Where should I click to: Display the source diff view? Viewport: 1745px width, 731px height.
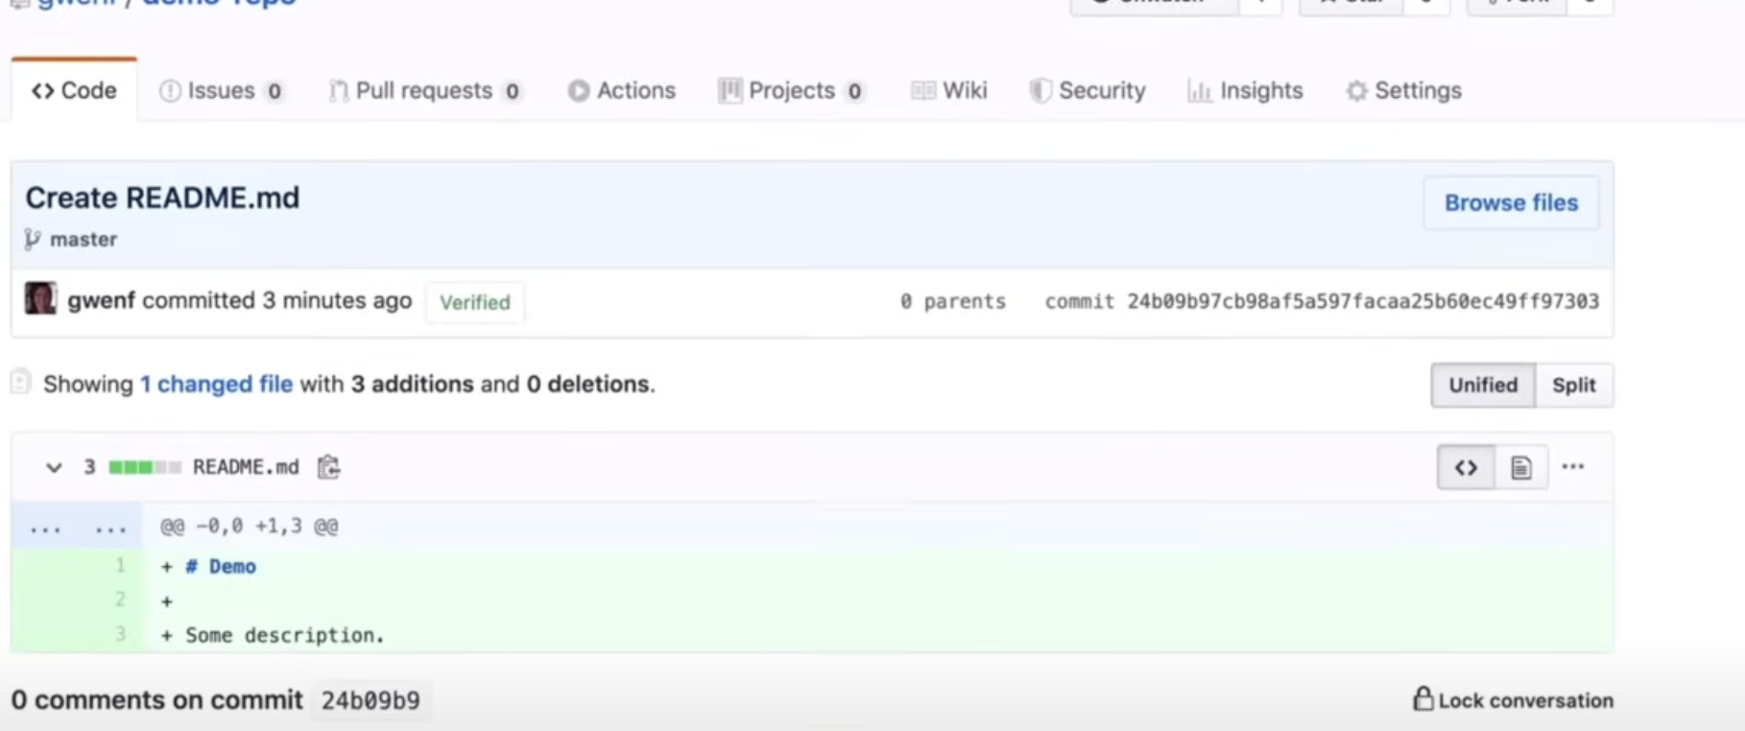click(x=1466, y=468)
